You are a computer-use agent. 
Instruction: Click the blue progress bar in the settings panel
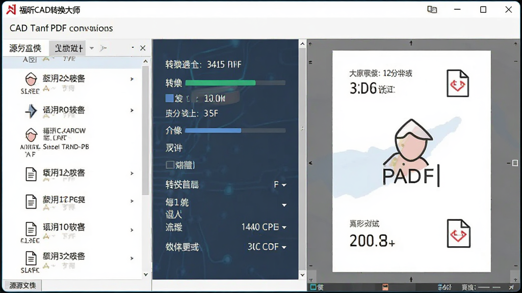235,131
